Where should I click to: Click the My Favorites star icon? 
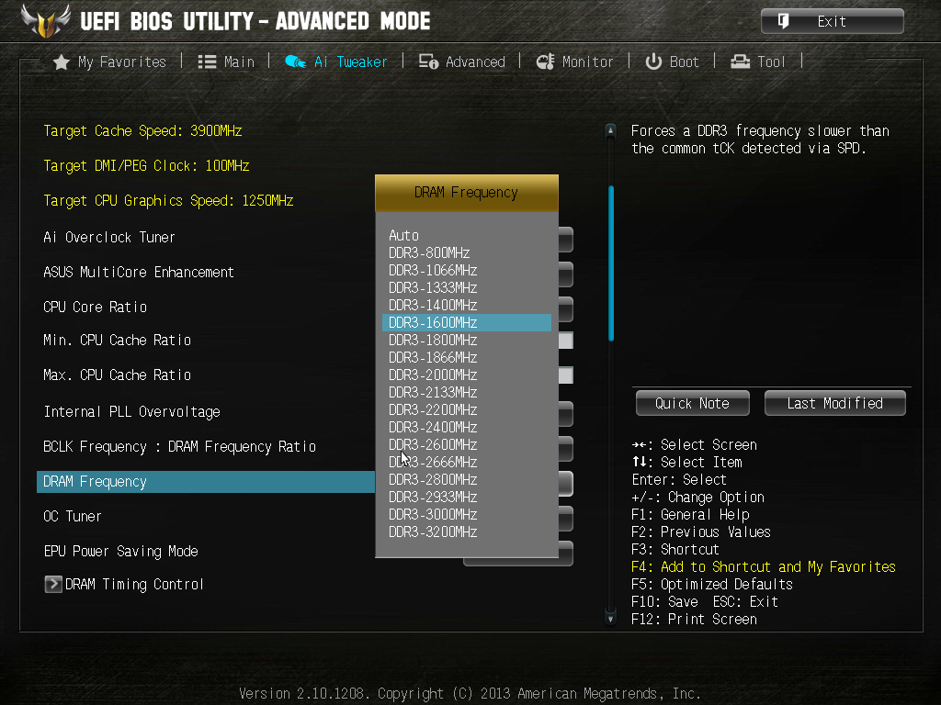62,62
